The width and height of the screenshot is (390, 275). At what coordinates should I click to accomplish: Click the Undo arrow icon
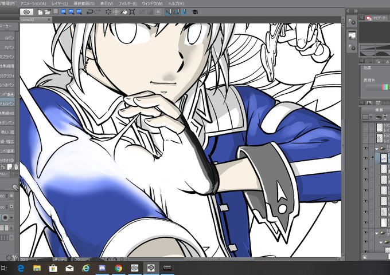(x=90, y=11)
